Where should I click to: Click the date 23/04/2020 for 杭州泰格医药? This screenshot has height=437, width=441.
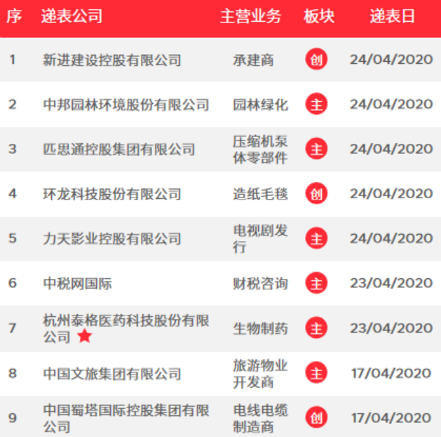[x=391, y=328]
